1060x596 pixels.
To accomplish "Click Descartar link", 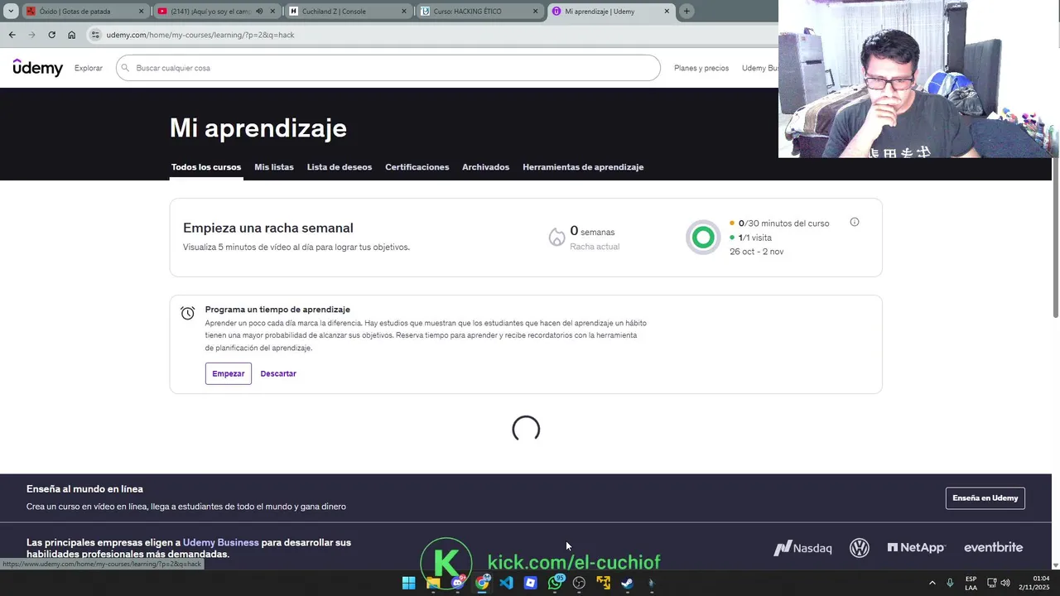I will (278, 373).
